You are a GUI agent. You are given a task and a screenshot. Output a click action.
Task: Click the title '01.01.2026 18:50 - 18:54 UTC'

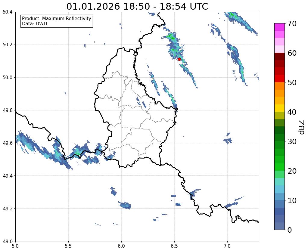pyautogui.click(x=137, y=7)
